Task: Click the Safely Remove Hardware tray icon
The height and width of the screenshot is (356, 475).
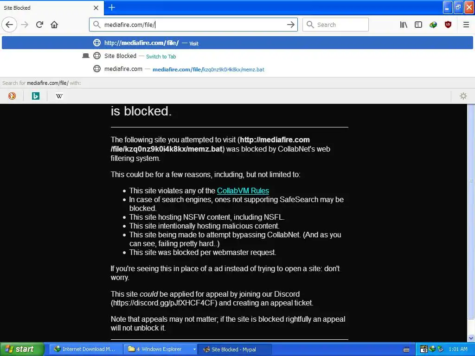Action: click(440, 349)
